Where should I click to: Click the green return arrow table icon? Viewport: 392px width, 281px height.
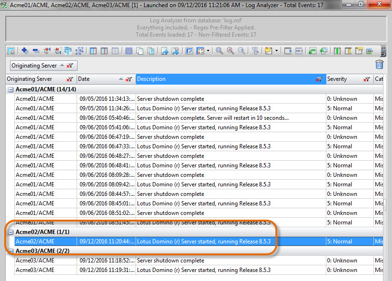tap(312, 51)
